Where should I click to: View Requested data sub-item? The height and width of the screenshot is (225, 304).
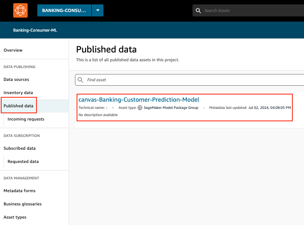tap(23, 161)
